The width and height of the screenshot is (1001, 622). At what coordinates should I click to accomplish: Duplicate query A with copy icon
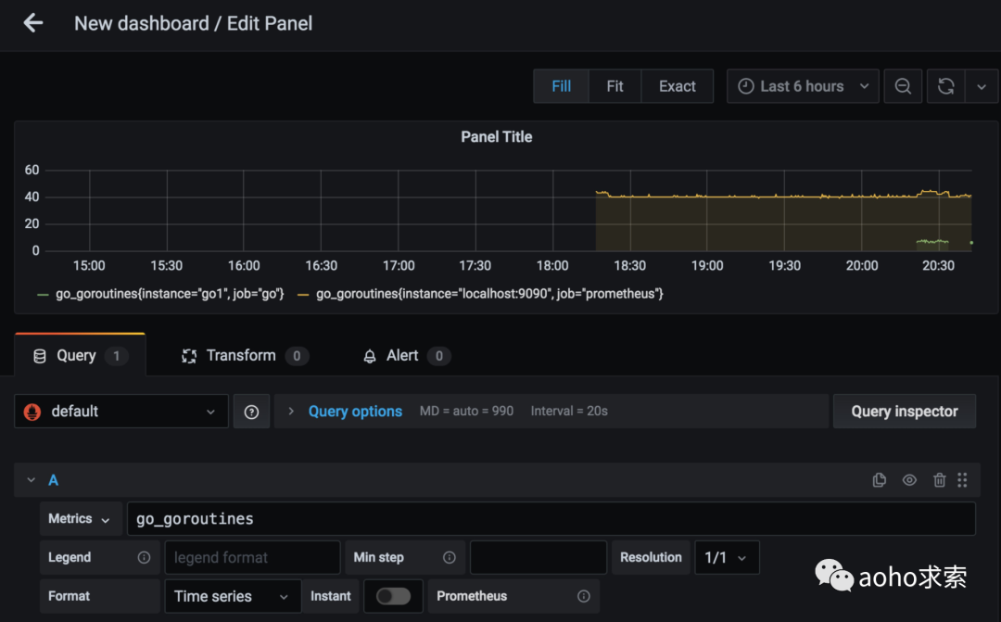(x=879, y=480)
